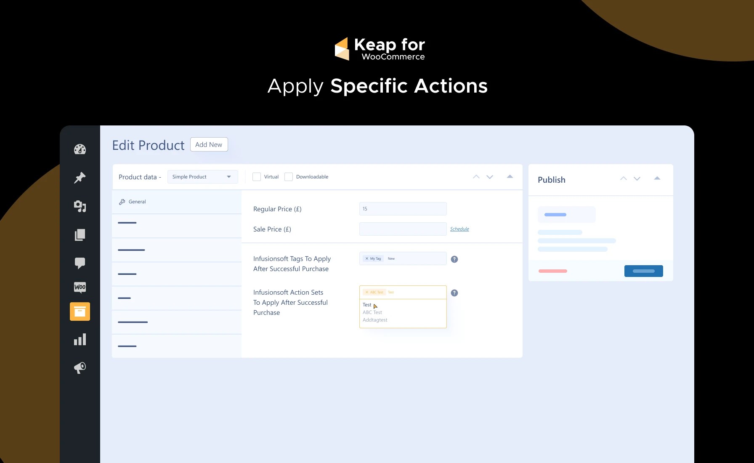The width and height of the screenshot is (754, 463).
Task: Click help icon beside Infusionsoft Tags field
Action: [x=454, y=259]
